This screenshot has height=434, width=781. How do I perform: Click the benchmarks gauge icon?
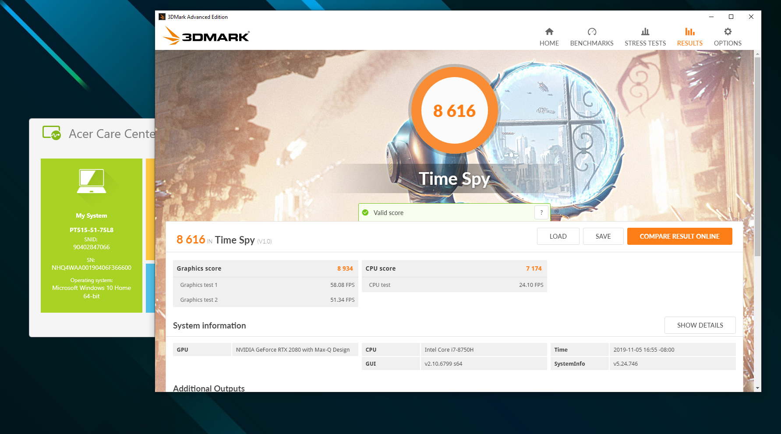(592, 32)
